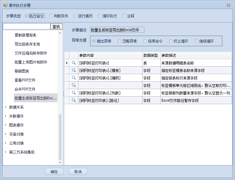Click the magnifier icon beside [钢网标签打印表s].[编码]
Image resolution: width=235 pixels, height=180 pixels.
[x=74, y=78]
